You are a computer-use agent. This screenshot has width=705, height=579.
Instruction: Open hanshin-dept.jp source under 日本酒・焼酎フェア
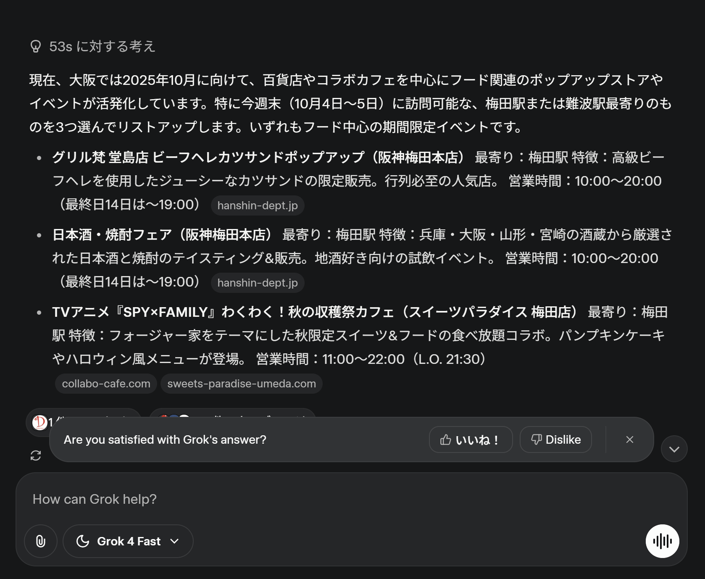coord(258,283)
